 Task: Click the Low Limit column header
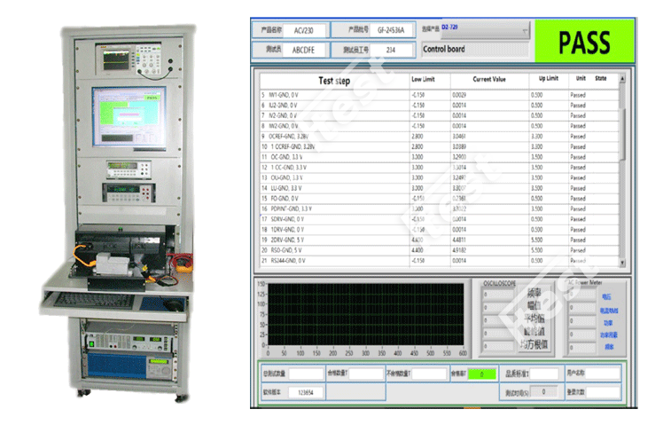click(x=424, y=78)
